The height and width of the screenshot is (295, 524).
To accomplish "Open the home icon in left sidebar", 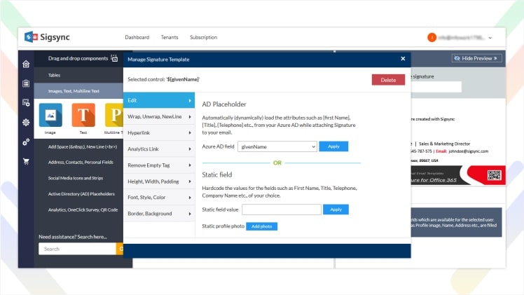I will click(26, 64).
